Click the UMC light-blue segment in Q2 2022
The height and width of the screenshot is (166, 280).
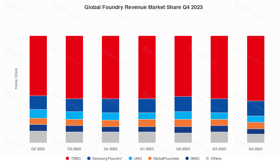(38, 114)
